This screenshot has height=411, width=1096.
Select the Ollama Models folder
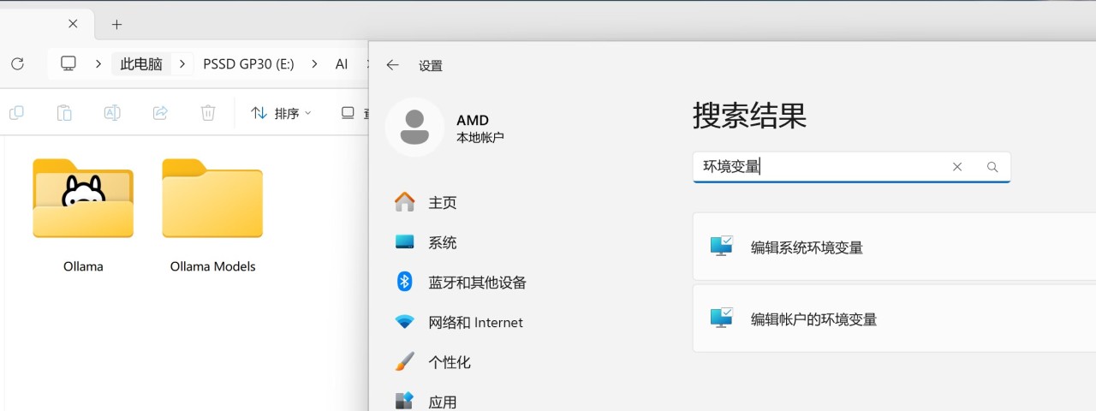[212, 216]
